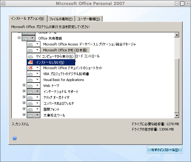Open install dropdown for ドキュメントのショートカット
191x162 pixels.
(x=34, y=68)
